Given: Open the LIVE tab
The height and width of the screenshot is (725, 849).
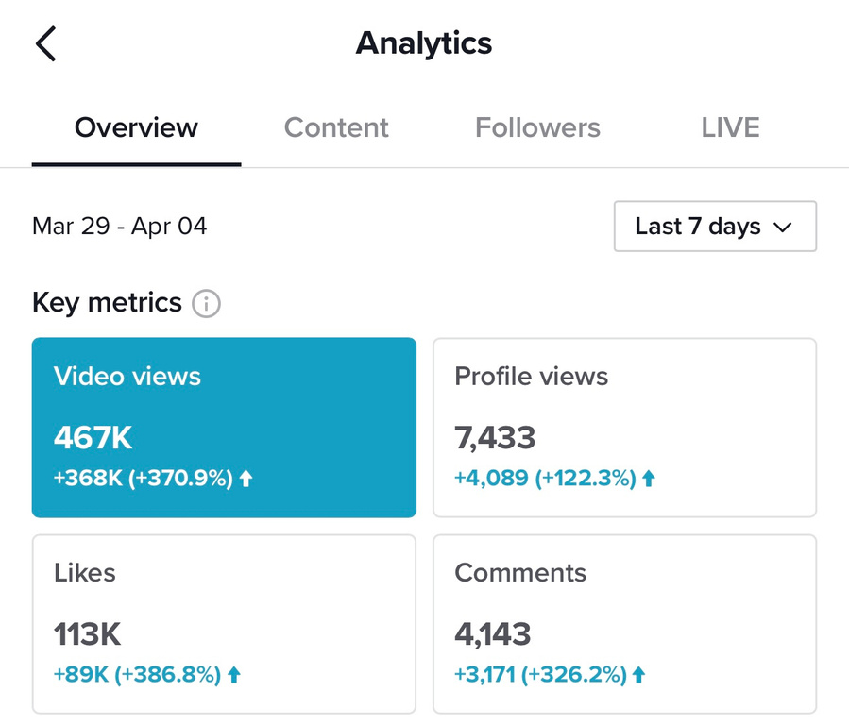Looking at the screenshot, I should 730,127.
